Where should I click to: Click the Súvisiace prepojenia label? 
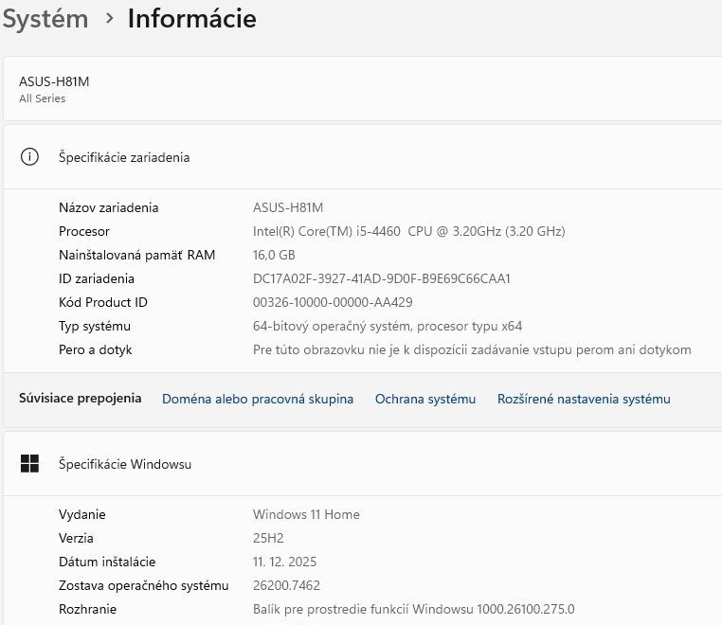[81, 399]
